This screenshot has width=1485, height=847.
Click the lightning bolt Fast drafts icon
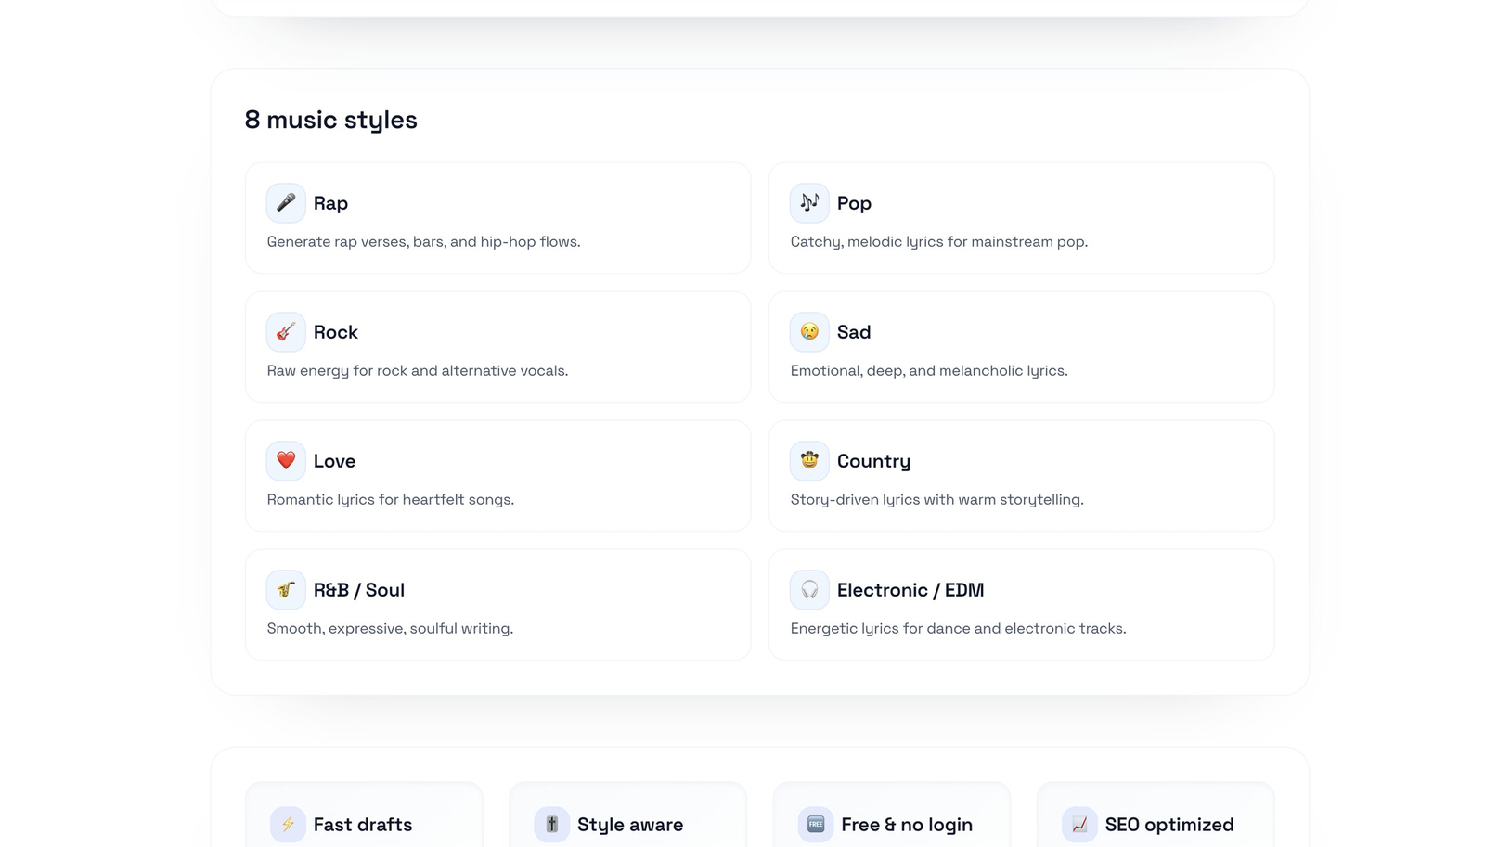coord(288,824)
